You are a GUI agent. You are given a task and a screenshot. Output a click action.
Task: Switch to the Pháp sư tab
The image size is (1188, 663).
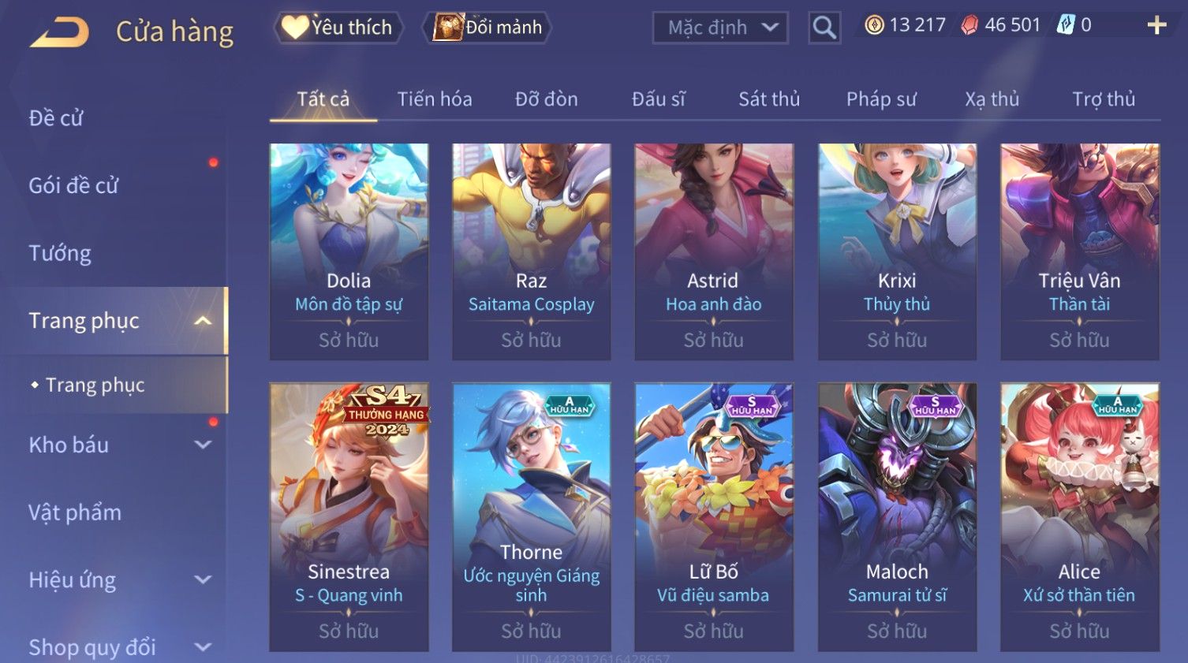(881, 99)
